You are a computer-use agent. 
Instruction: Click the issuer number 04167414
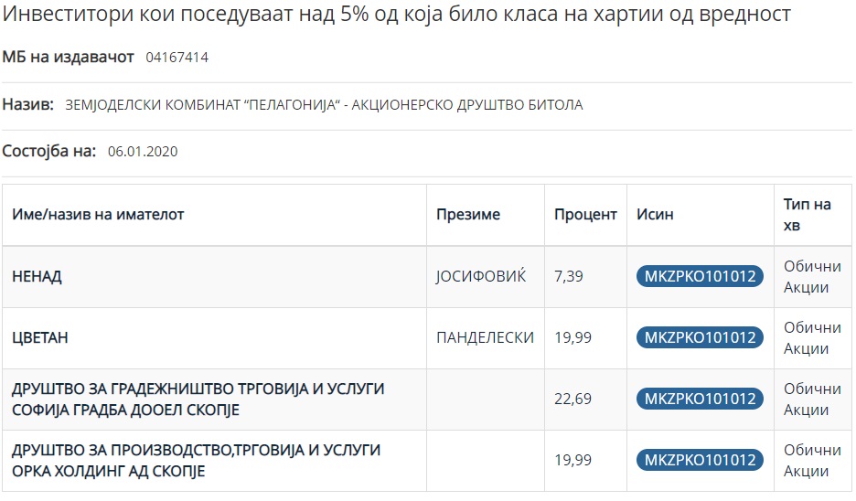point(177,58)
